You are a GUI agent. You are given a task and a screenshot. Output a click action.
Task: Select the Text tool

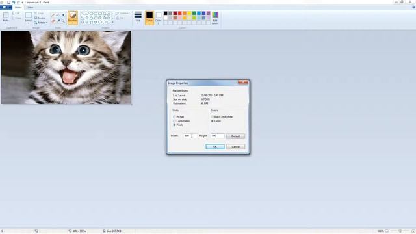tap(63, 15)
